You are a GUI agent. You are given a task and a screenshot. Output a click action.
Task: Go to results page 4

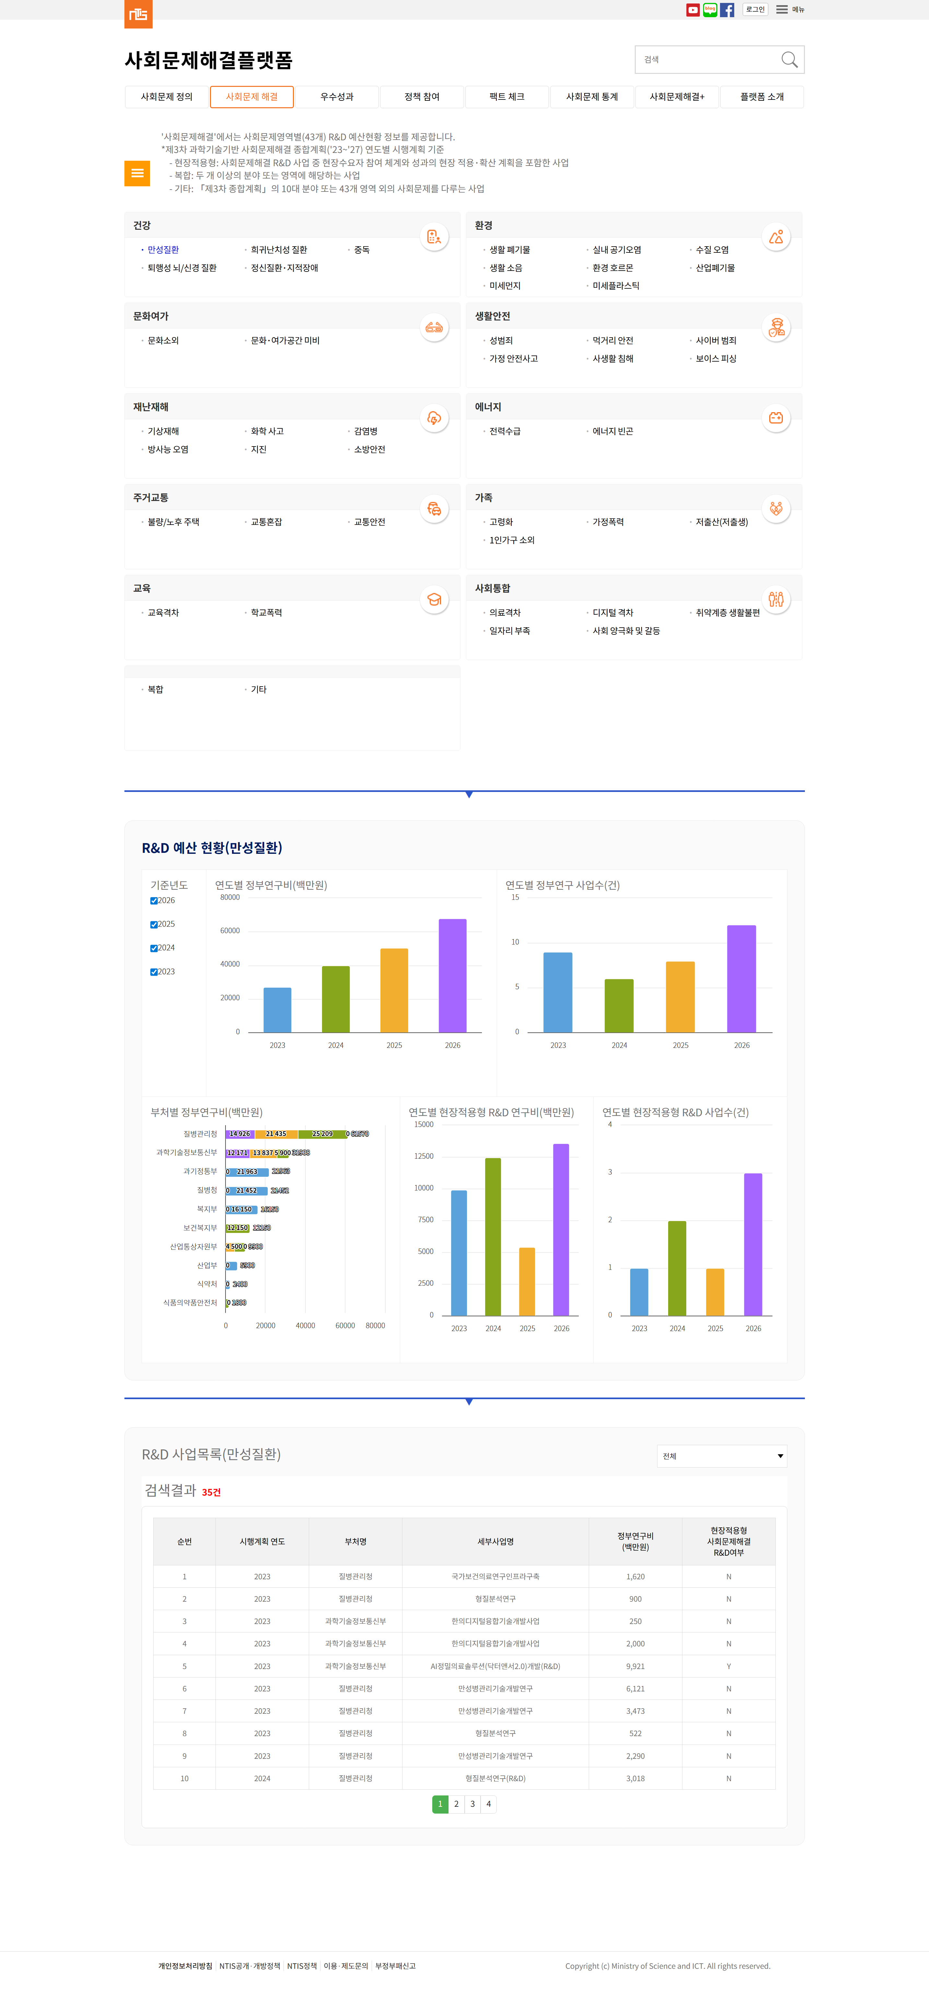pos(489,1804)
